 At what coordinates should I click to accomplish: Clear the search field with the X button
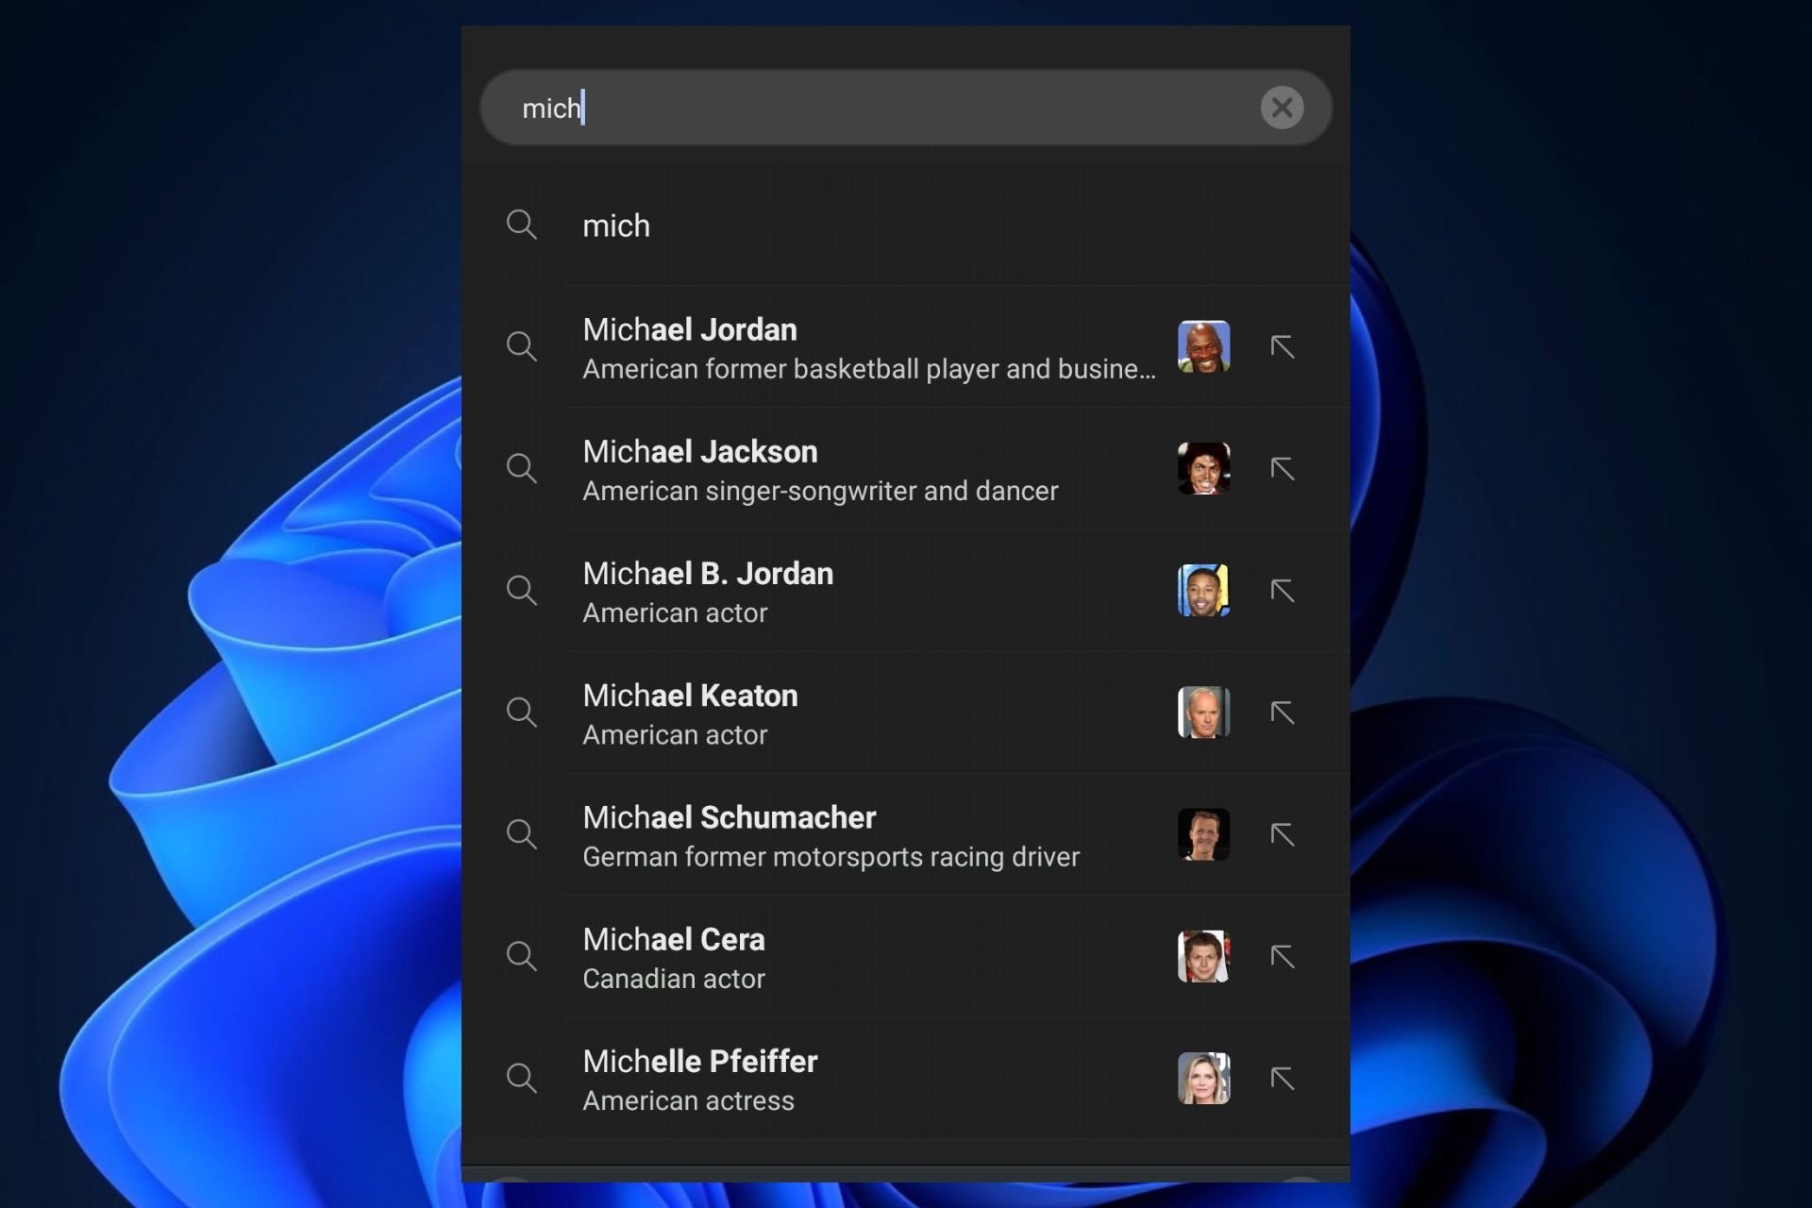click(1282, 108)
